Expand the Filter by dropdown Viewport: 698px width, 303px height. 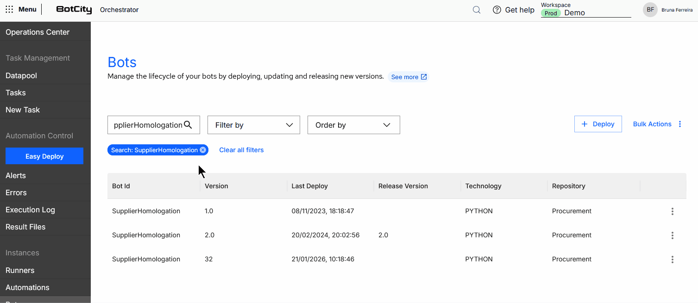254,125
